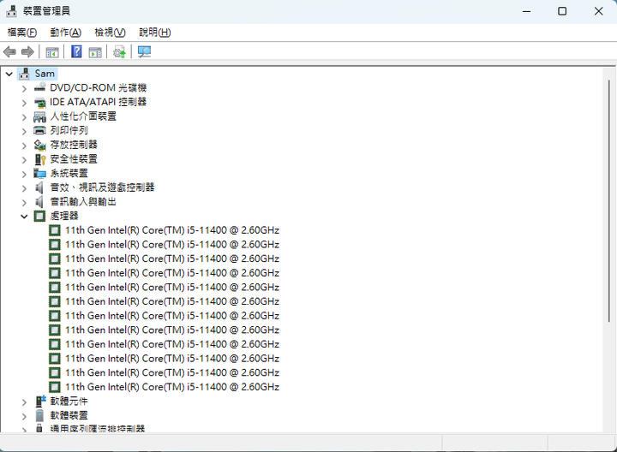Collapse the 處理器 category

point(24,217)
